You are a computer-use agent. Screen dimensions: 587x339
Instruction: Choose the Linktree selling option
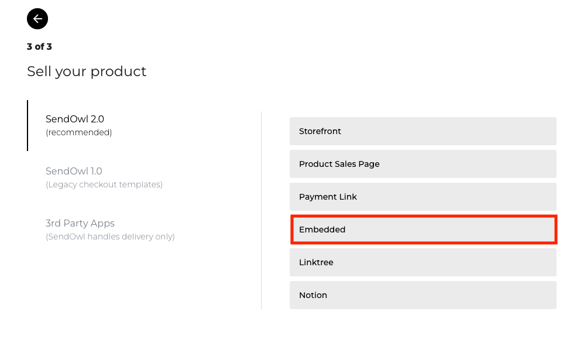tap(423, 262)
